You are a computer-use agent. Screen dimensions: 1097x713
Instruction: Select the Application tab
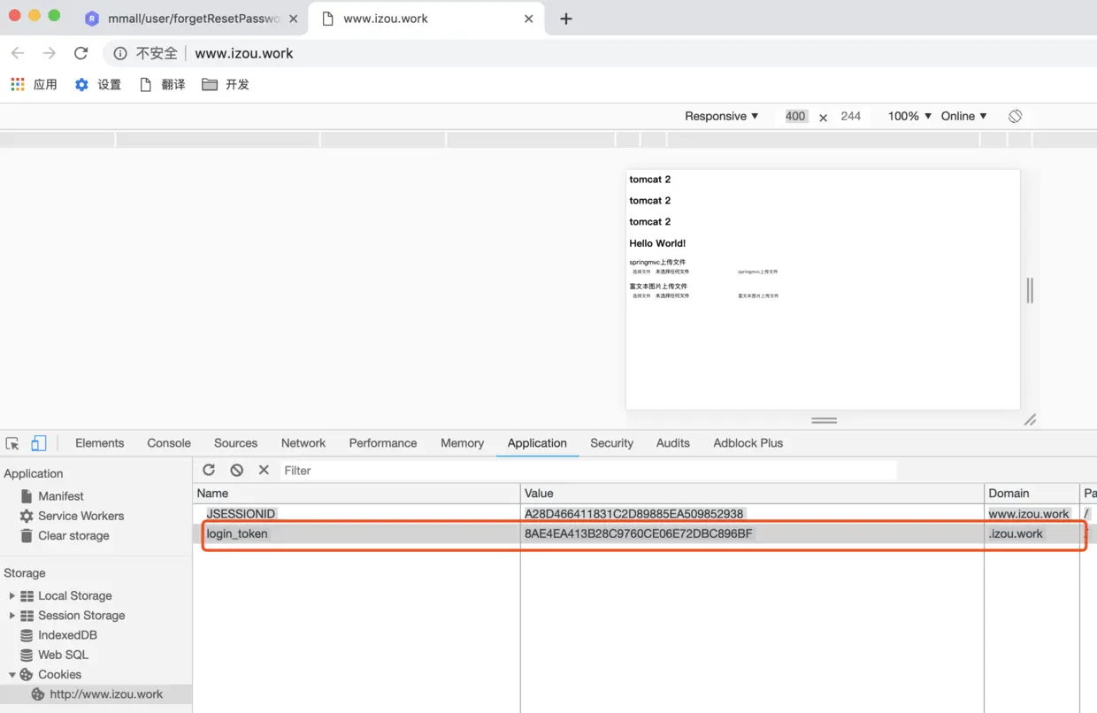537,443
